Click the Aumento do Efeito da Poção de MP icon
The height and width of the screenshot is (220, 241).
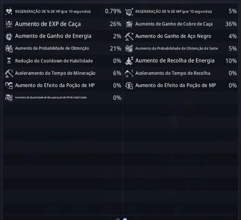point(129,86)
